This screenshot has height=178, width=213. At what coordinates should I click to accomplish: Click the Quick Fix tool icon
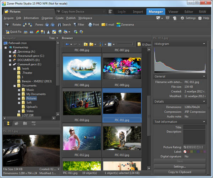tap(7, 32)
